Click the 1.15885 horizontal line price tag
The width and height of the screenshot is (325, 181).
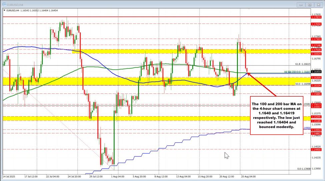pos(316,94)
